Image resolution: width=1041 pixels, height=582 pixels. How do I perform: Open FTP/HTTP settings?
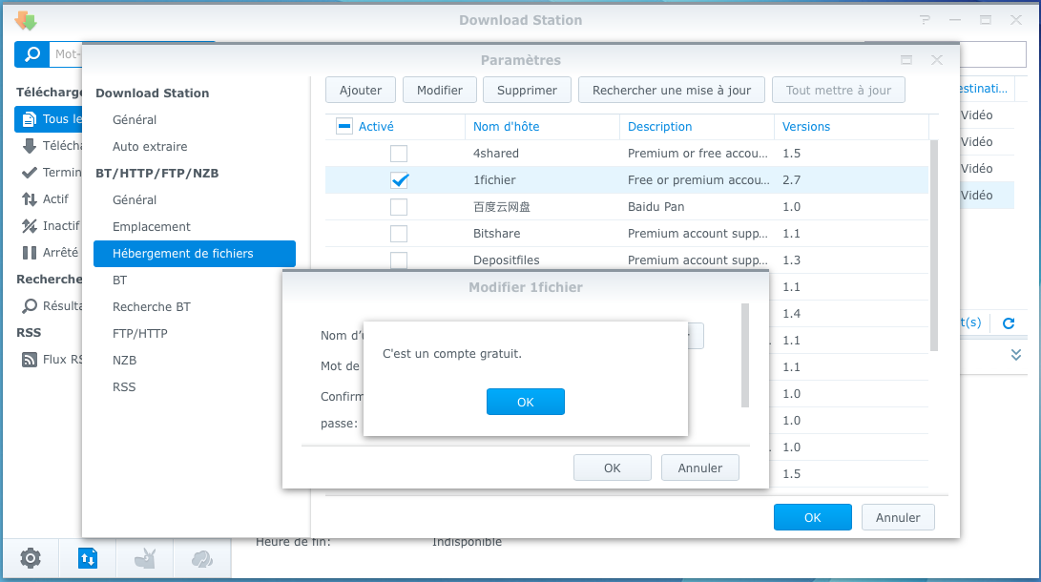click(x=139, y=334)
